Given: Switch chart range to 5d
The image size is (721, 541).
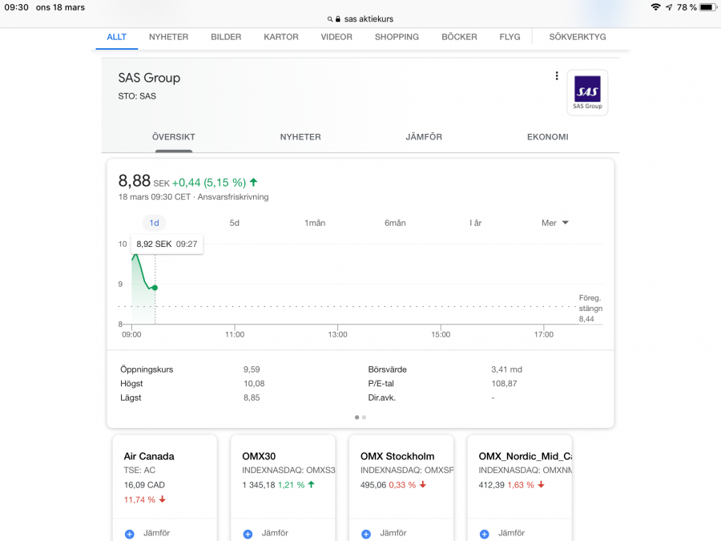Looking at the screenshot, I should pyautogui.click(x=235, y=223).
